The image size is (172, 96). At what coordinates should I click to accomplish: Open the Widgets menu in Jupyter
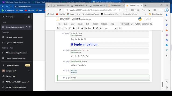click(104, 24)
